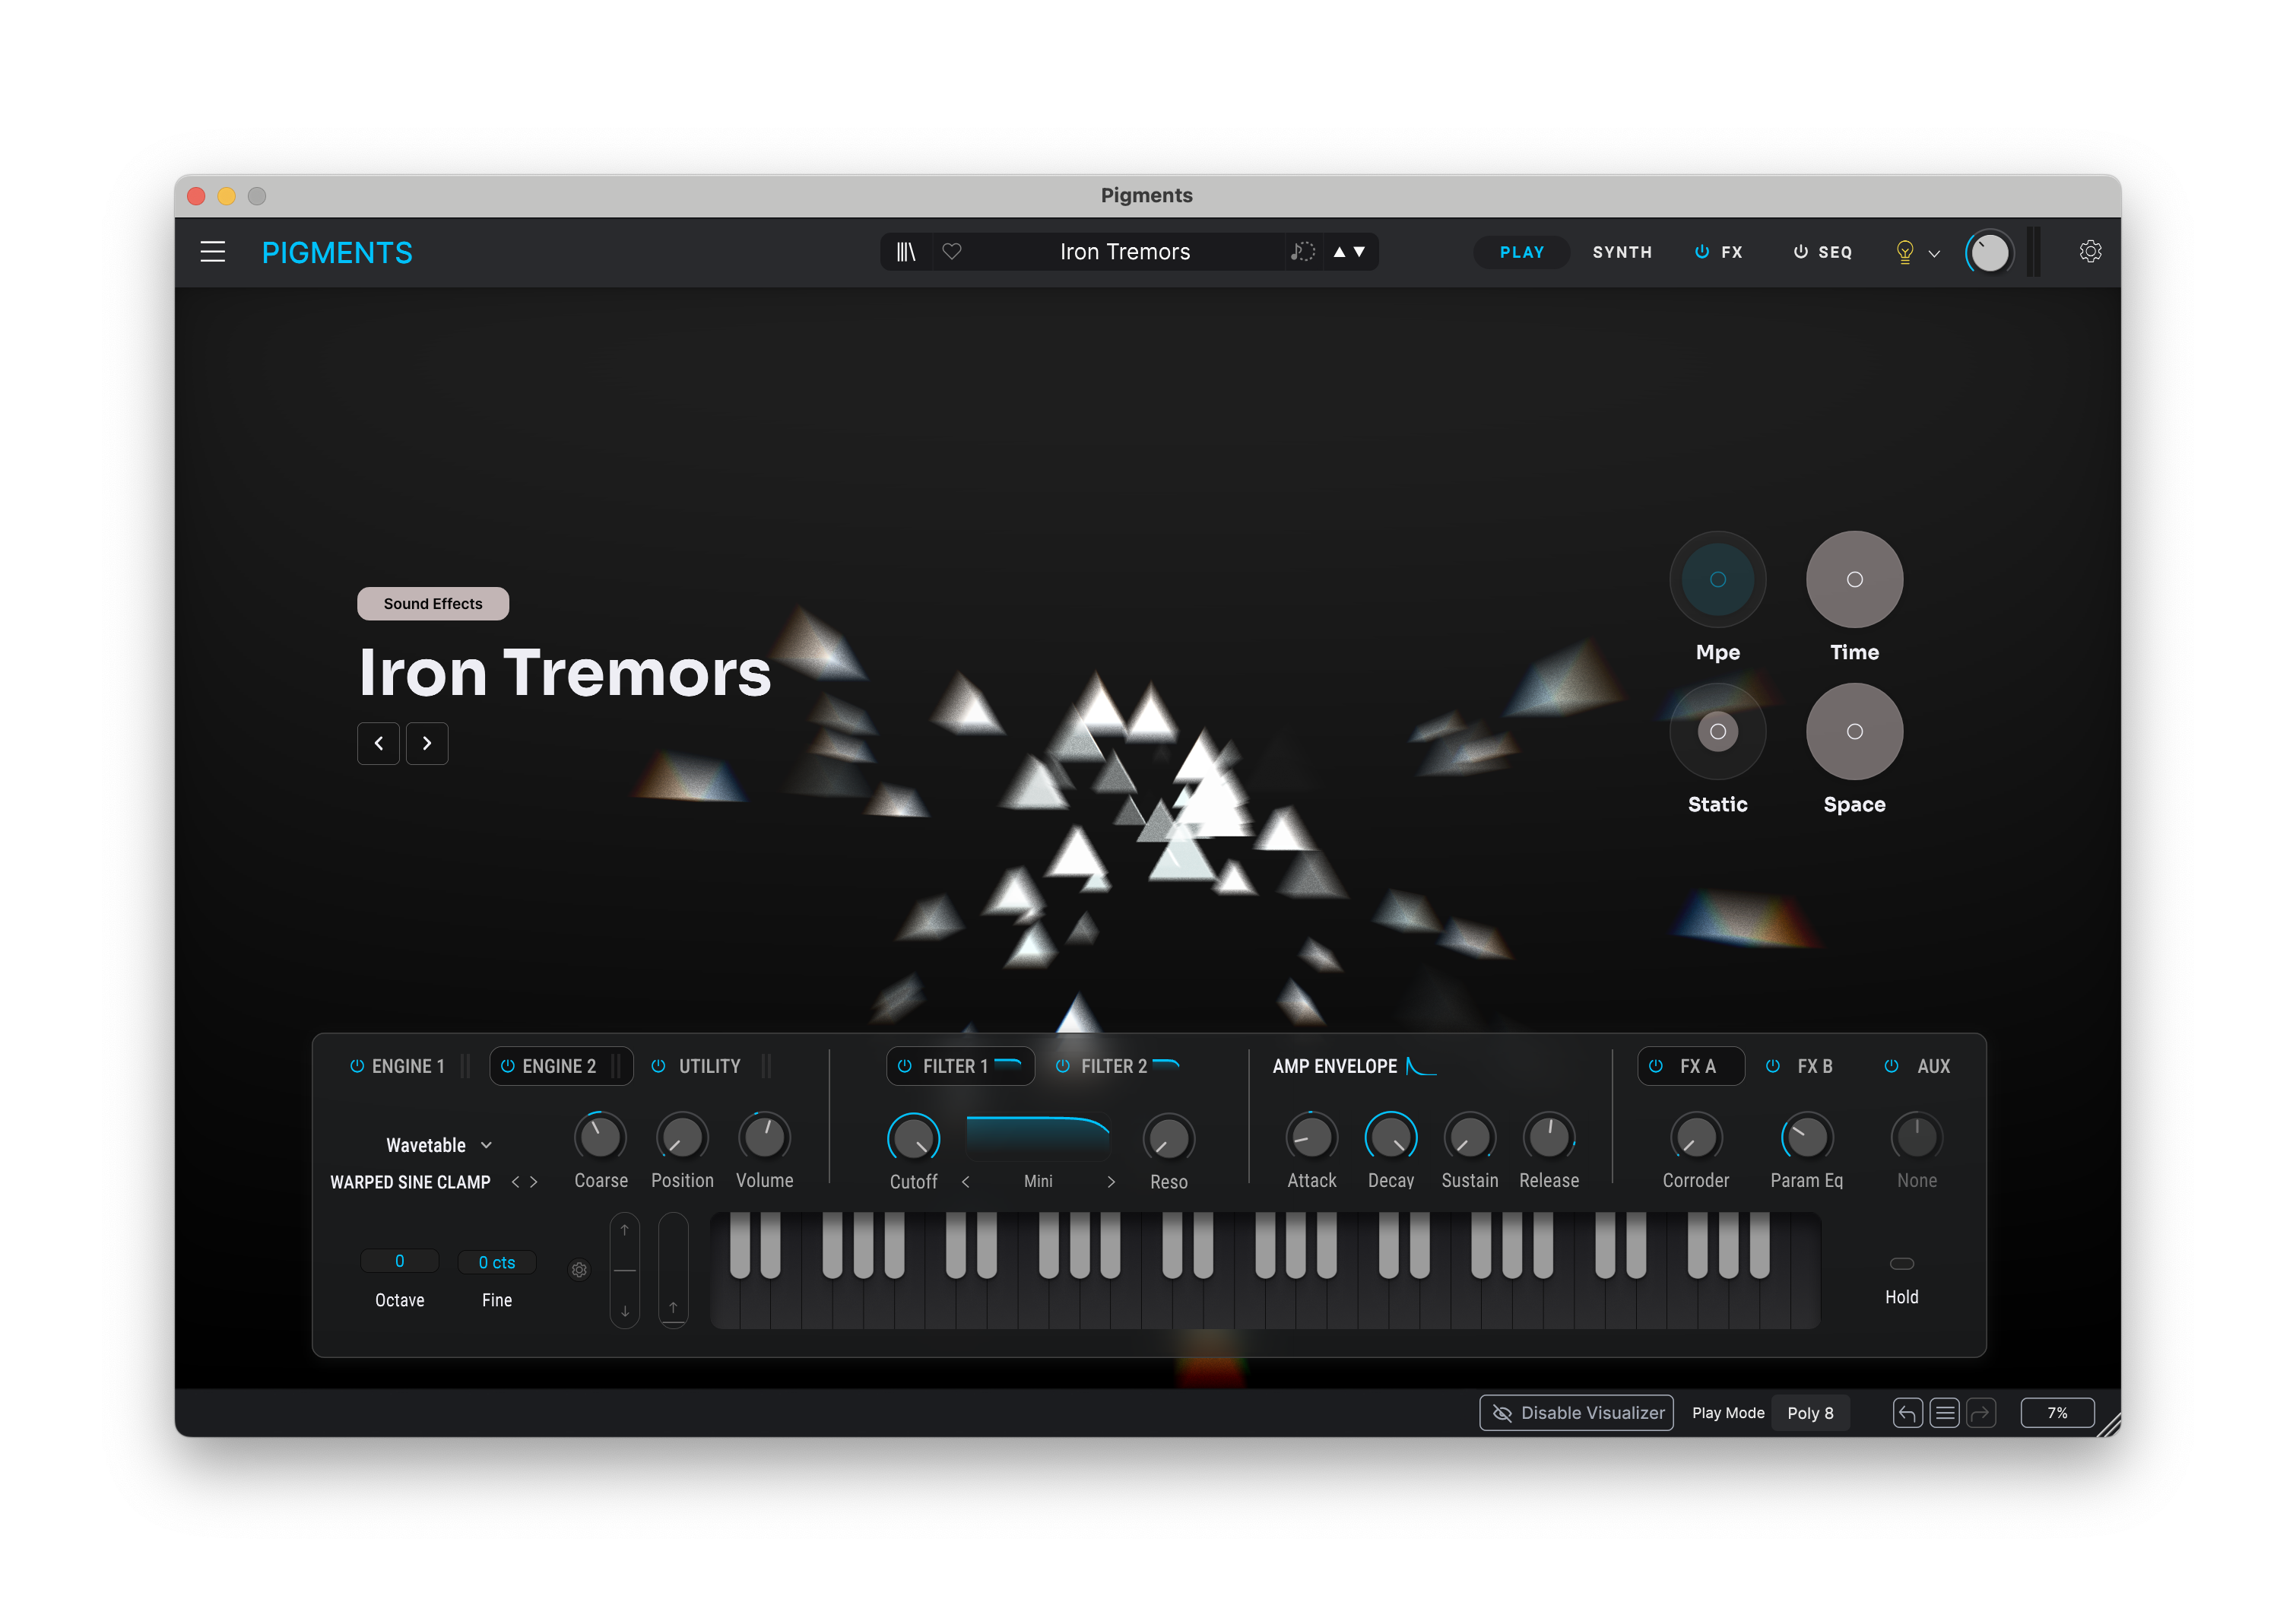Screen dimensions: 2296x1612
Task: Click the undo arrow icon
Action: click(1907, 1413)
